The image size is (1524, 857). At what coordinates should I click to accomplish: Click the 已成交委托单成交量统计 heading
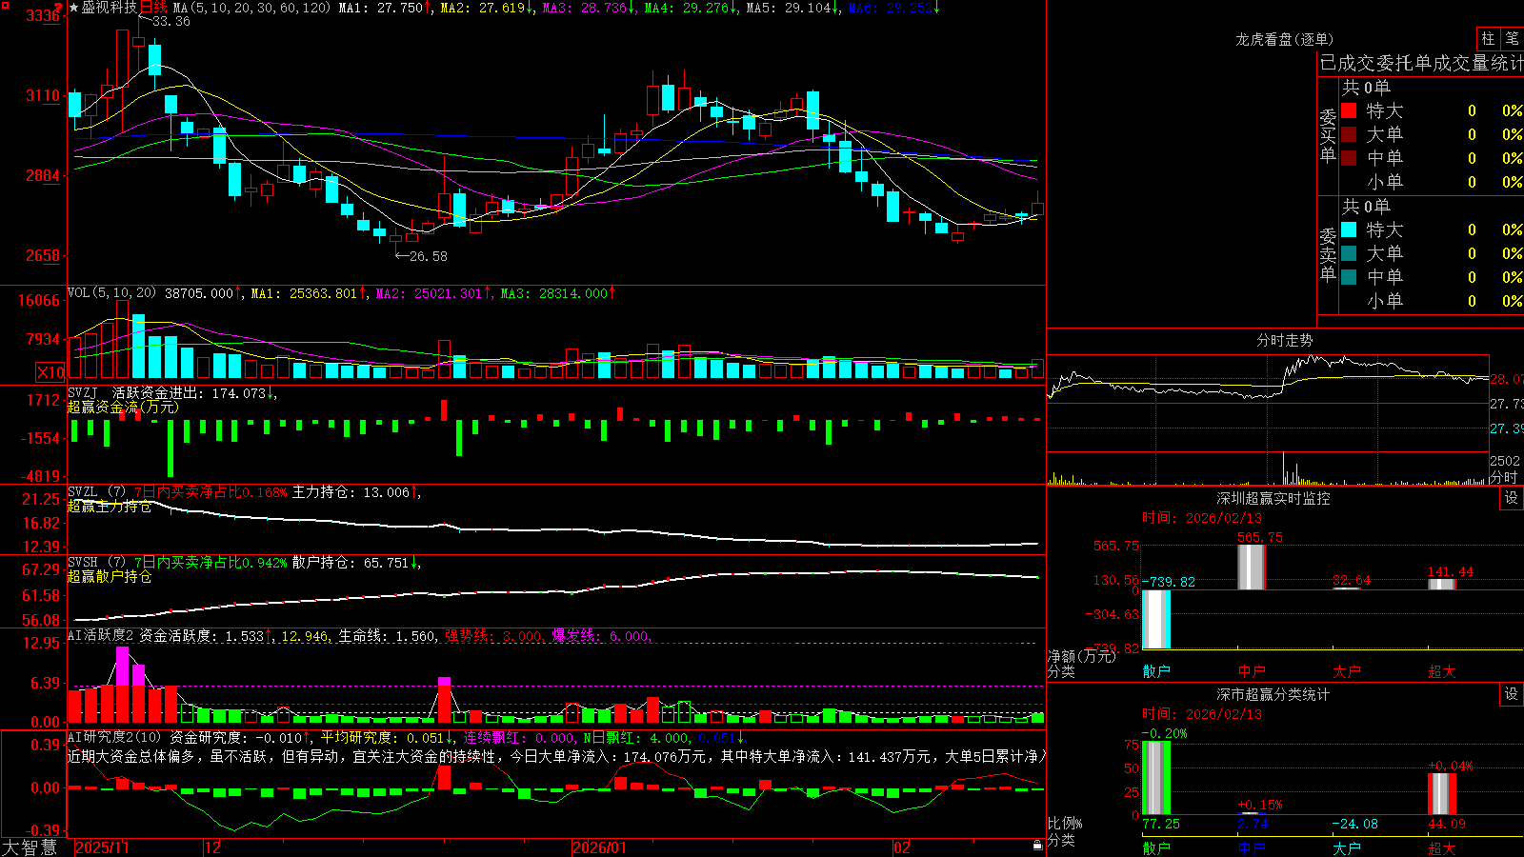[x=1421, y=63]
